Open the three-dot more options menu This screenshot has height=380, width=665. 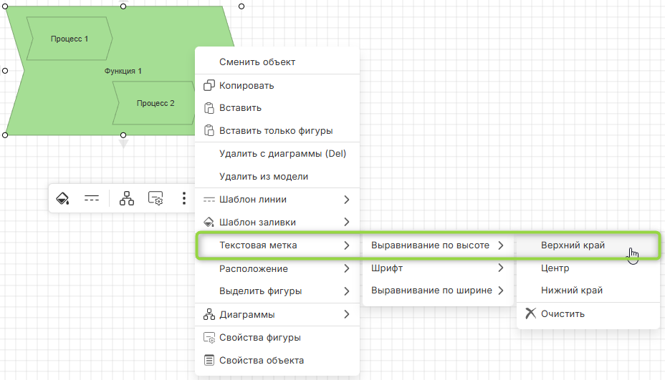click(x=184, y=198)
